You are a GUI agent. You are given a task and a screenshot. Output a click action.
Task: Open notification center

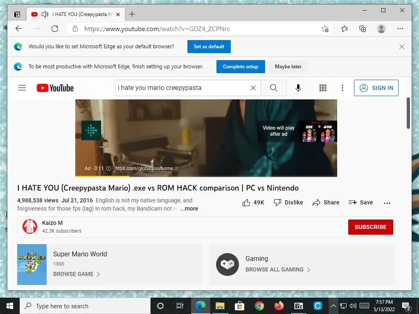[406, 306]
